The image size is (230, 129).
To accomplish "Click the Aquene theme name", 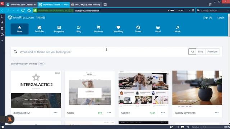I will (x=125, y=113).
